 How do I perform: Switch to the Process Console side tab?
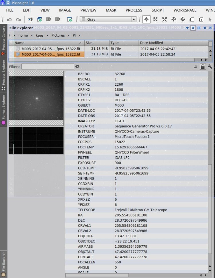click(x=3, y=40)
